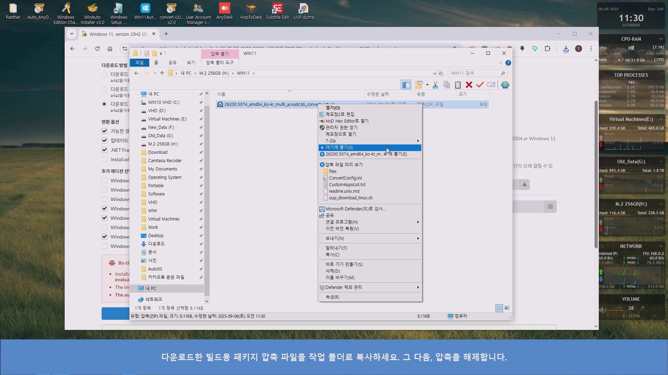Click the folder options icon in Explorer toolbar

coord(419,85)
